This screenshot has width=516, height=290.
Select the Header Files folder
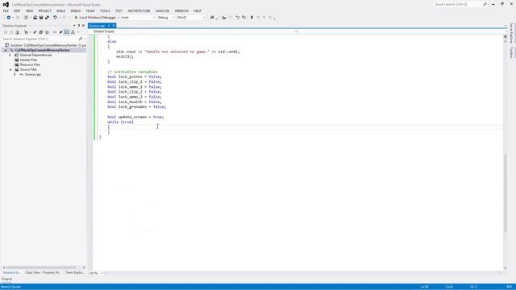tap(29, 60)
